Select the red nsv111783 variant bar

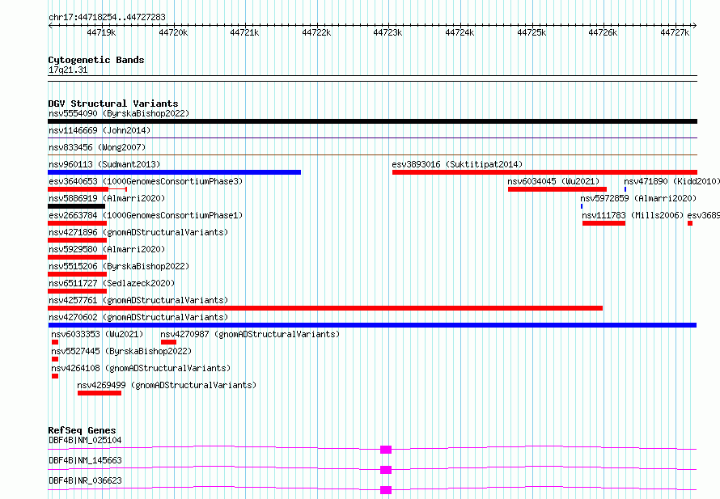click(604, 223)
